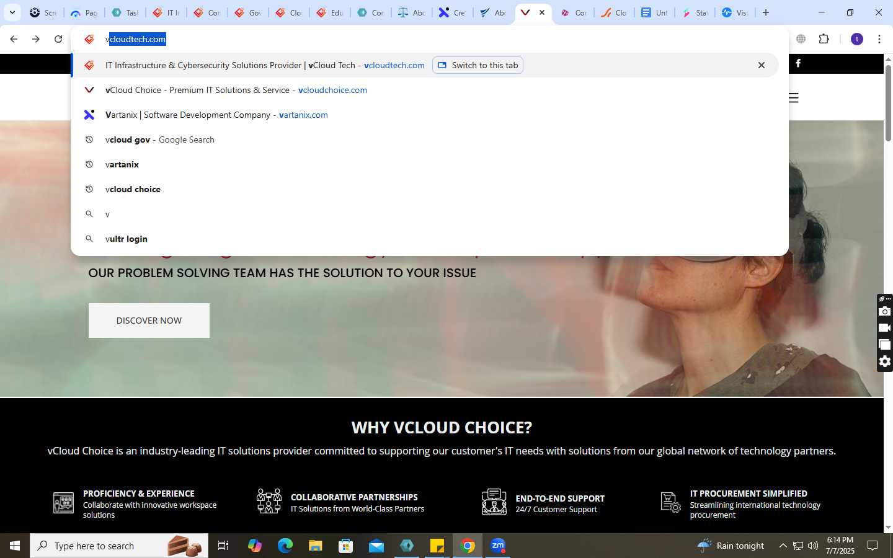Open the Windows Start menu
This screenshot has width=893, height=558.
15,546
